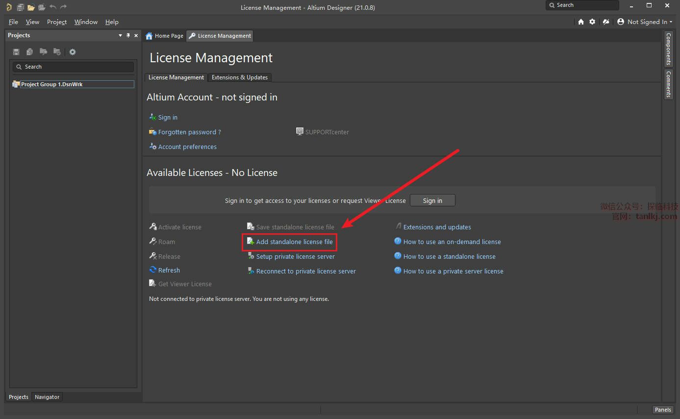Open preferences with the top-right gear icon

(x=592, y=22)
